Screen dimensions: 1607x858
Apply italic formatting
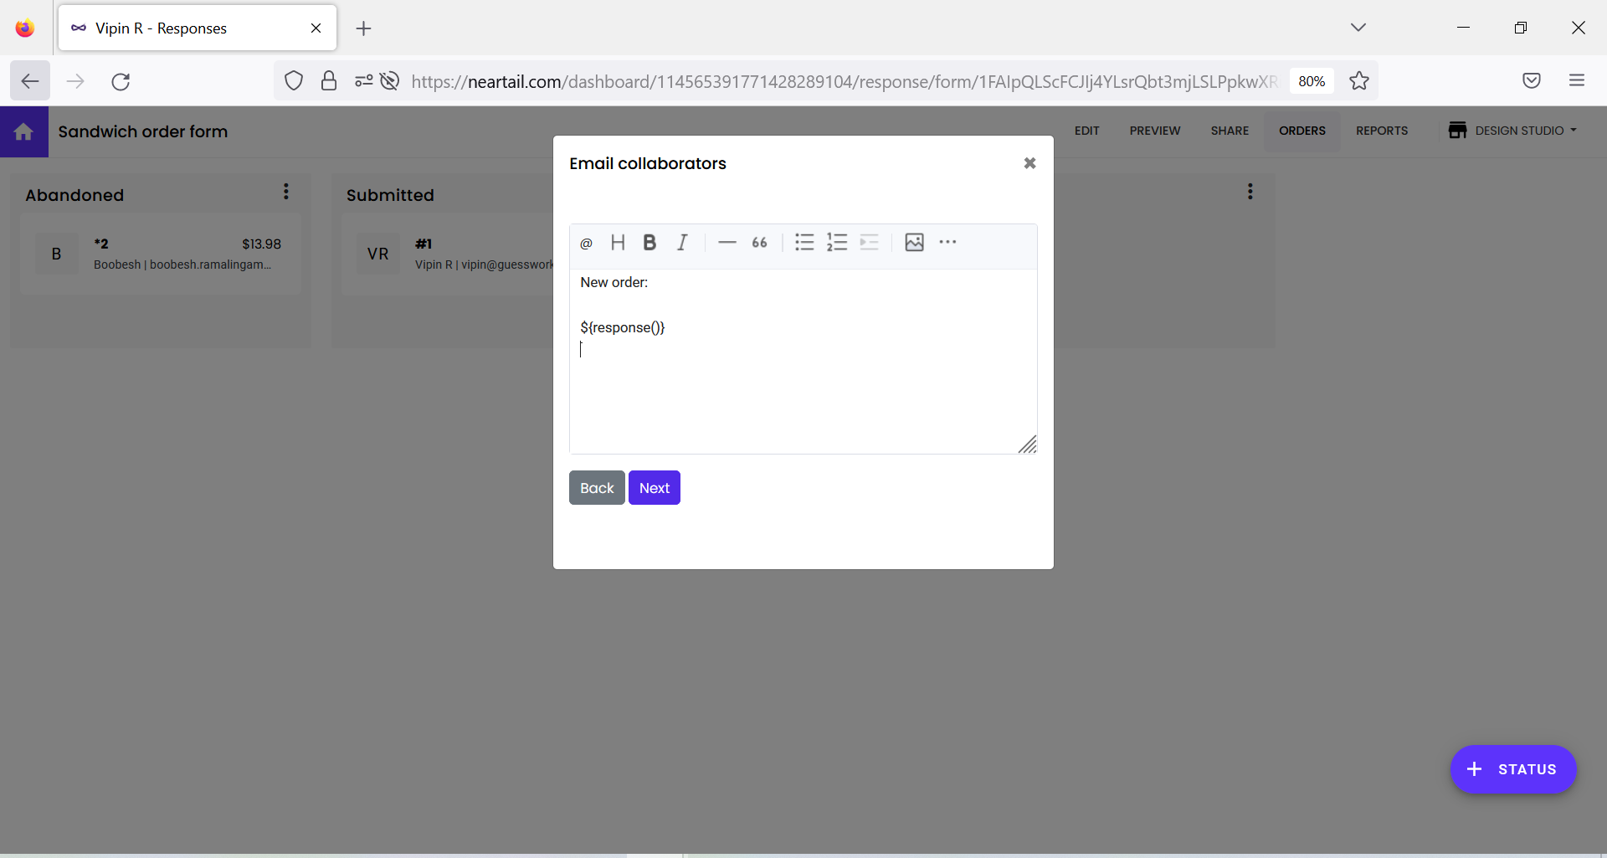point(682,243)
